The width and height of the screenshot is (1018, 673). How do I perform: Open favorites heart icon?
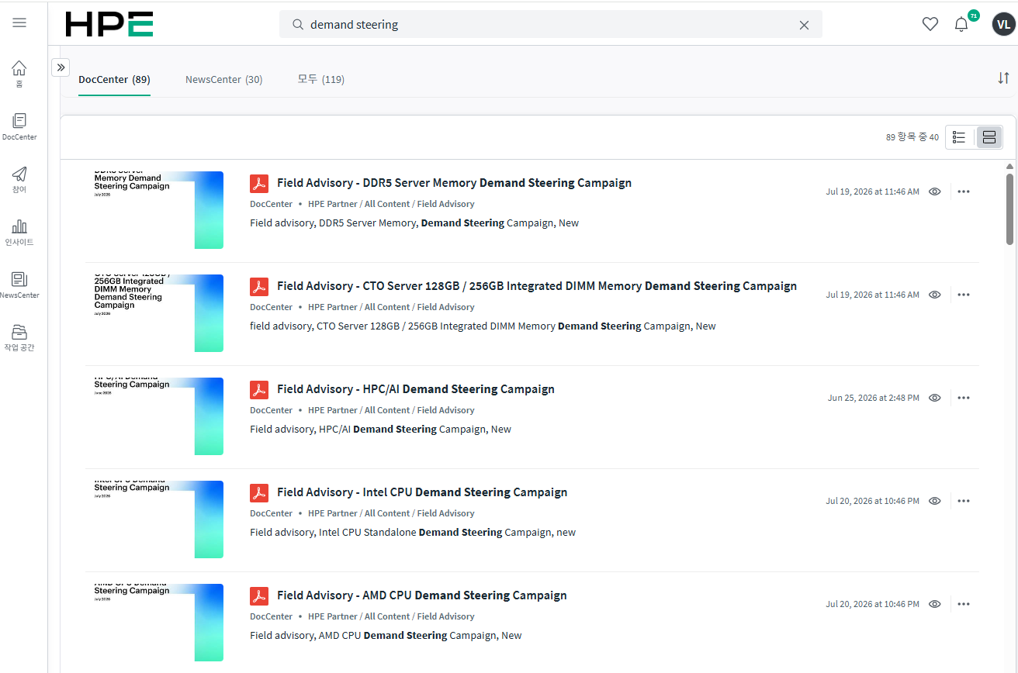click(930, 24)
